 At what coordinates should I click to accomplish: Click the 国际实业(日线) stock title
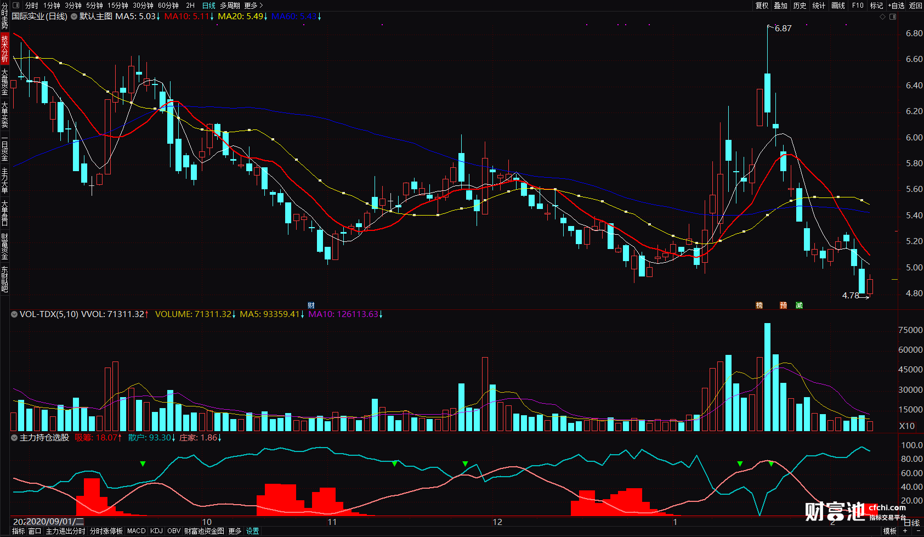click(39, 16)
